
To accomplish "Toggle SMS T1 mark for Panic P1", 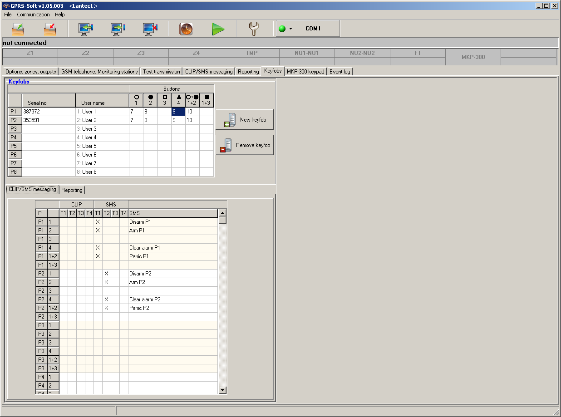I will [x=98, y=256].
